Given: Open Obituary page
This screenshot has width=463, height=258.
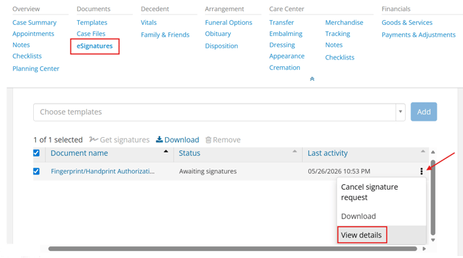Looking at the screenshot, I should point(218,34).
